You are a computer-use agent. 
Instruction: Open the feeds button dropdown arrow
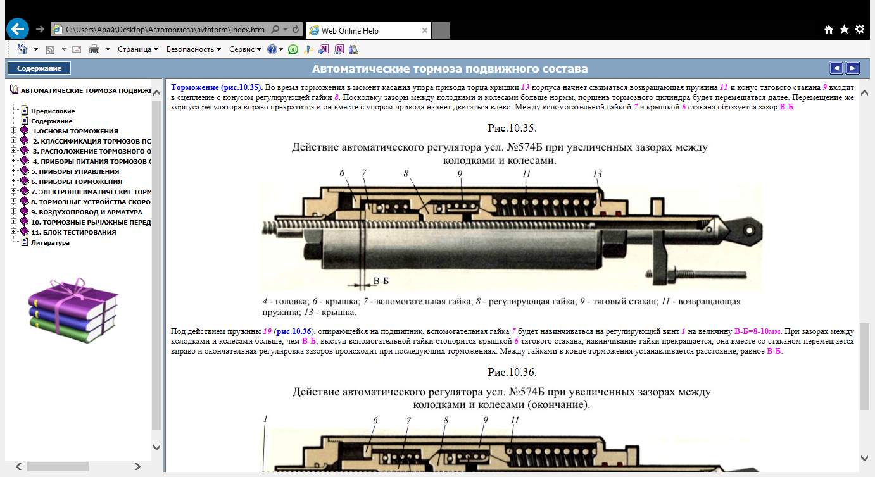point(63,49)
